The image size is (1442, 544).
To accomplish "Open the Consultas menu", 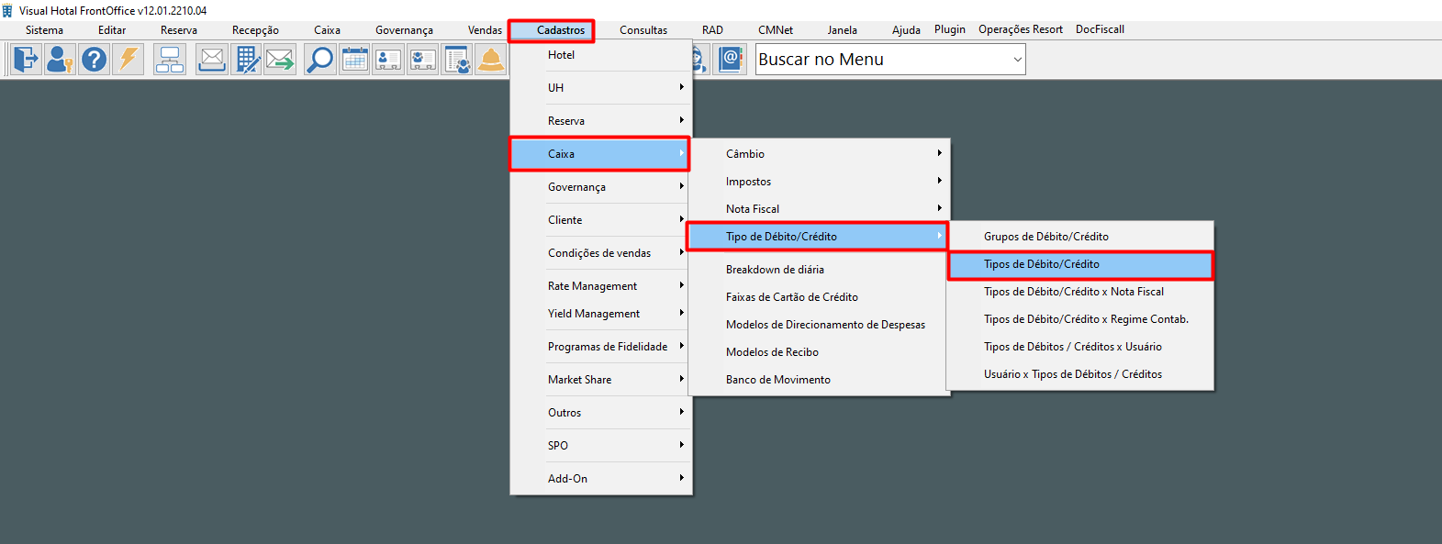I will click(x=643, y=30).
